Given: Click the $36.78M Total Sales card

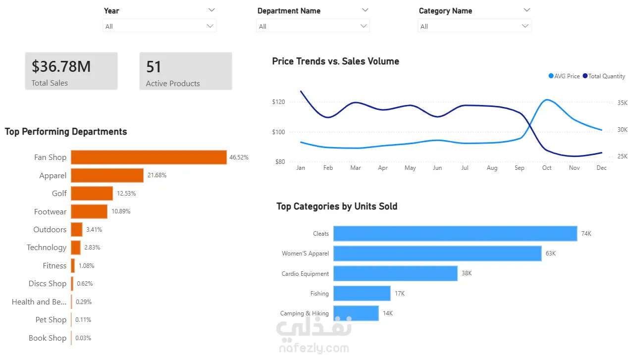Looking at the screenshot, I should point(71,71).
